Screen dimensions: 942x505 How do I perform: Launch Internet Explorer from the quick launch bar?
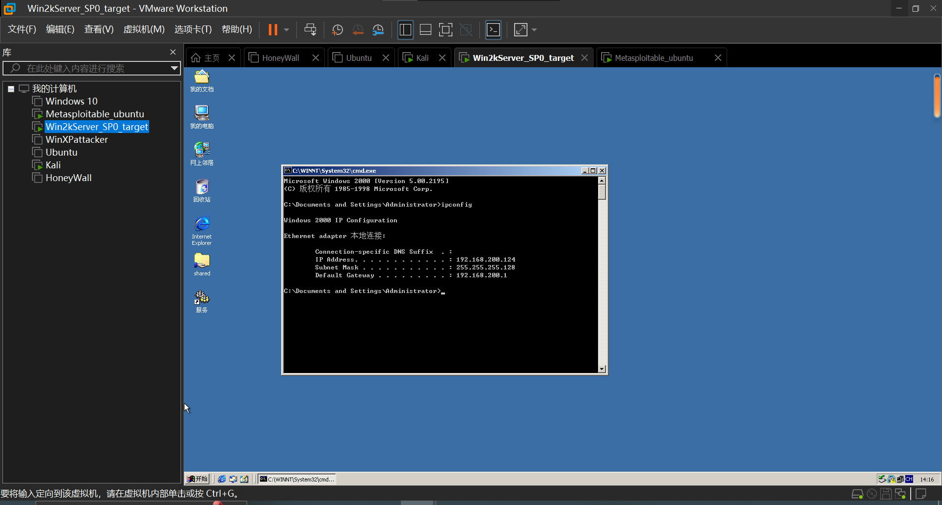tap(222, 479)
